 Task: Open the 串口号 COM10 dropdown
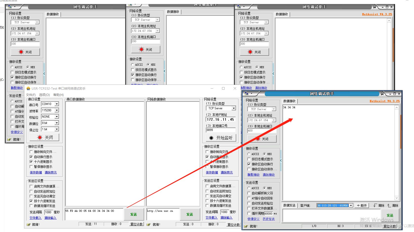click(57, 104)
